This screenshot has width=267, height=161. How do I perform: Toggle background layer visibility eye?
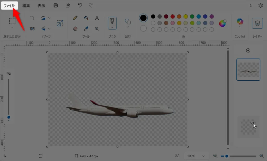point(252,123)
